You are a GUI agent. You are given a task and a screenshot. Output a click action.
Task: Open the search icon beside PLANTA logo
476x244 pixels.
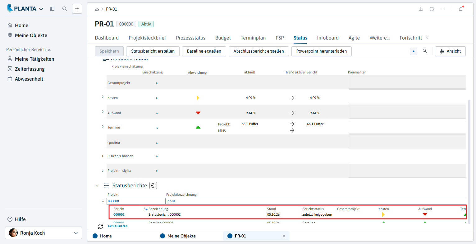65,9
